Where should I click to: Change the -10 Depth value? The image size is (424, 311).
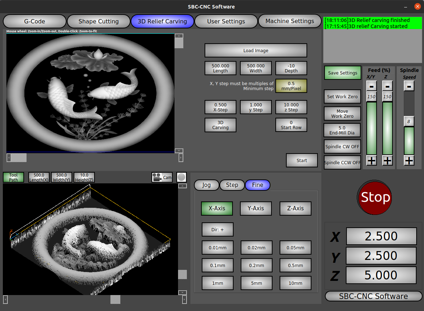point(291,68)
